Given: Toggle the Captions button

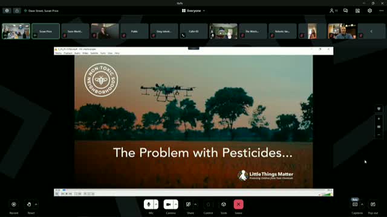Looking at the screenshot, I should coord(355,204).
